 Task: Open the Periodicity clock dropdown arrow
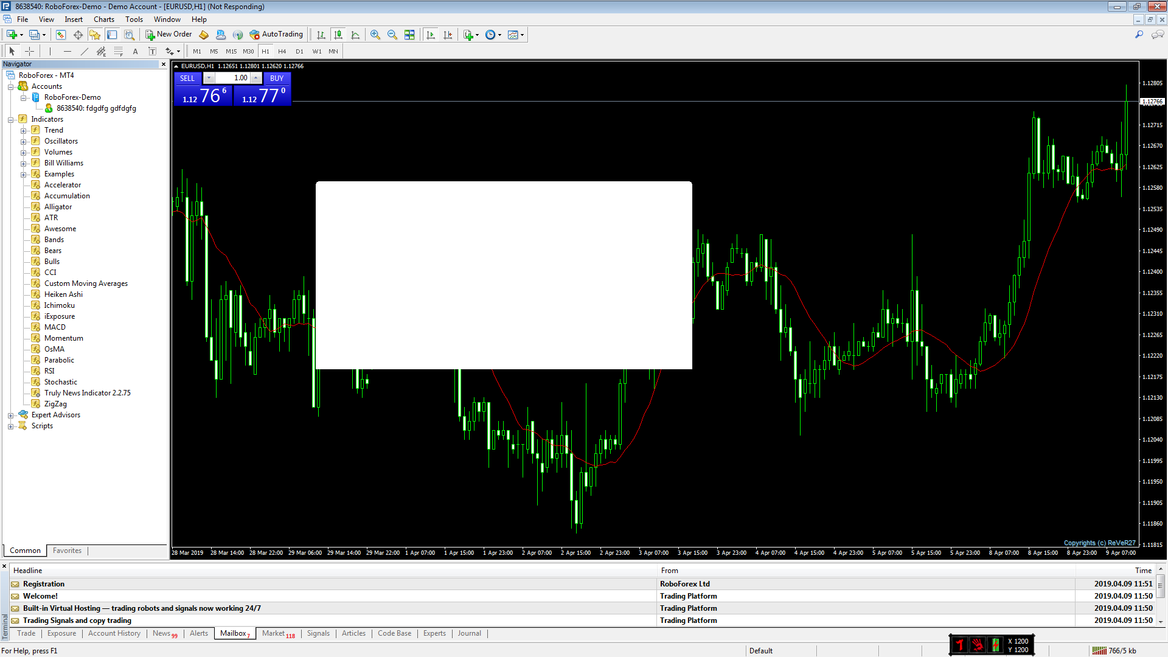tap(500, 35)
